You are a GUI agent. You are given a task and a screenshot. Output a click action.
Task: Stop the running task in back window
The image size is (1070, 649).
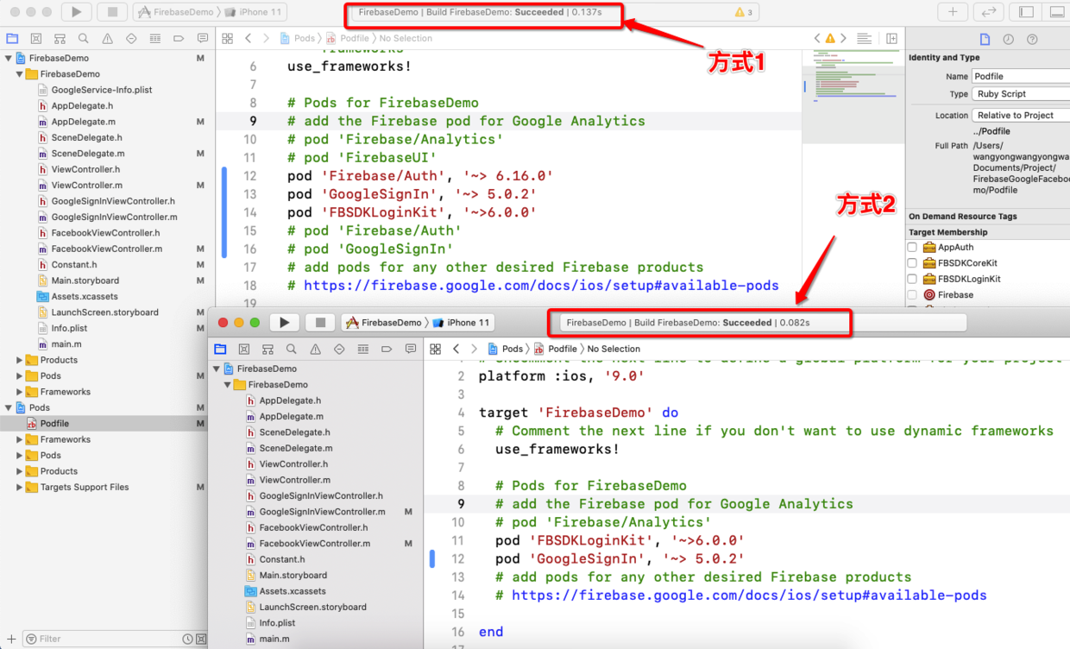[112, 12]
